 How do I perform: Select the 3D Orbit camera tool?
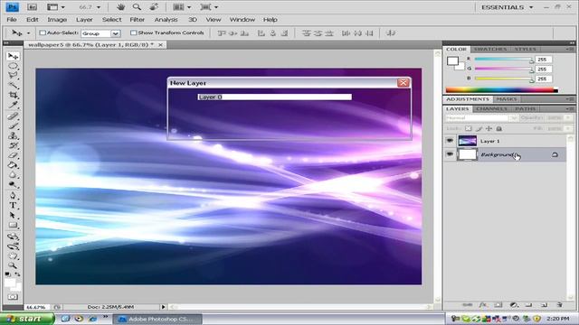pos(13,246)
